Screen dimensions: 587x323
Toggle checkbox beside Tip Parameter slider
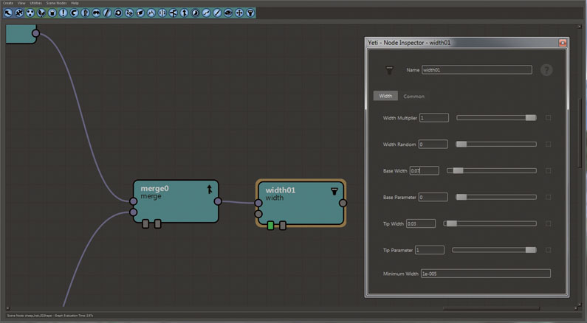[x=548, y=250]
